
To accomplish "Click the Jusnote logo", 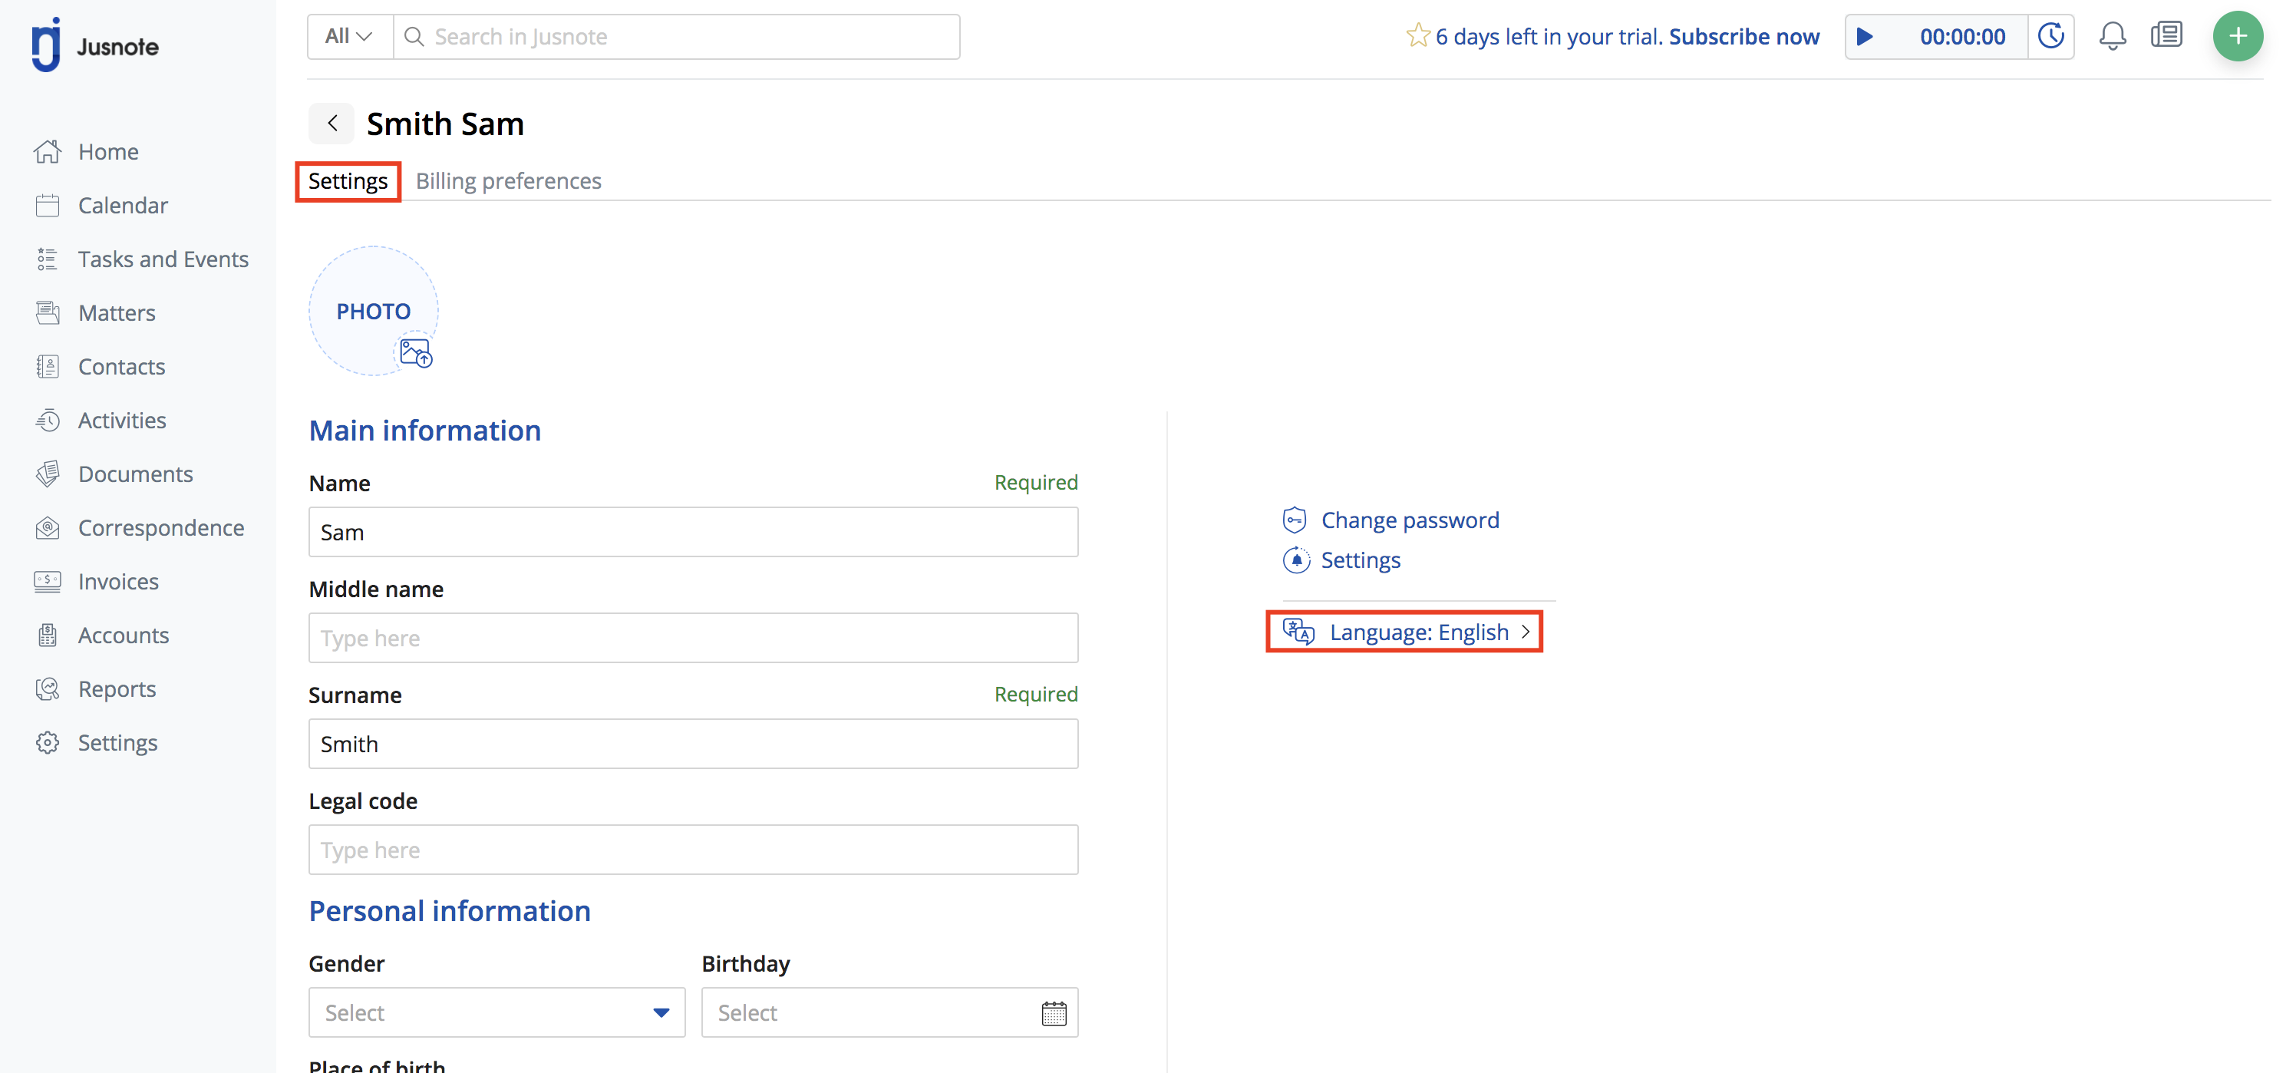I will point(94,45).
